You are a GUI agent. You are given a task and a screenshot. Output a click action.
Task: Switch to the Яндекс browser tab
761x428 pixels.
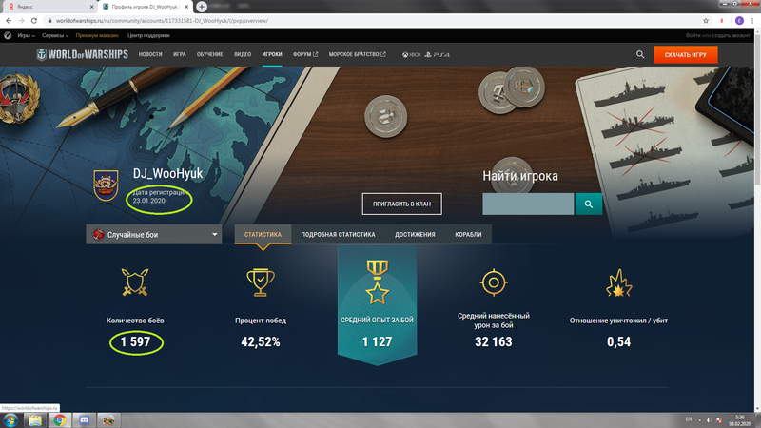[49, 7]
